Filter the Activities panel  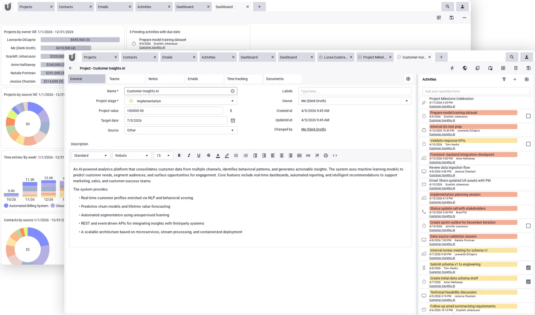point(504,79)
